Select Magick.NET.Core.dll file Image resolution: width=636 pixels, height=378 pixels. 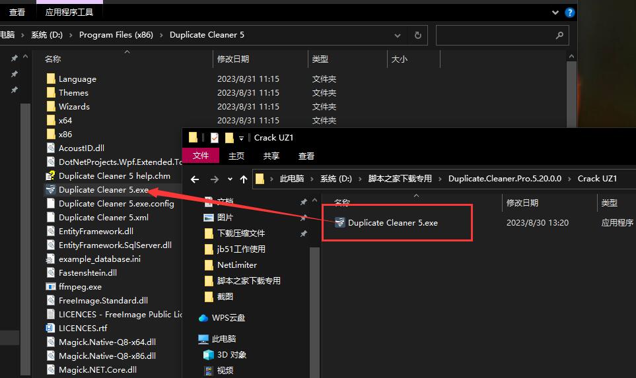pos(97,369)
